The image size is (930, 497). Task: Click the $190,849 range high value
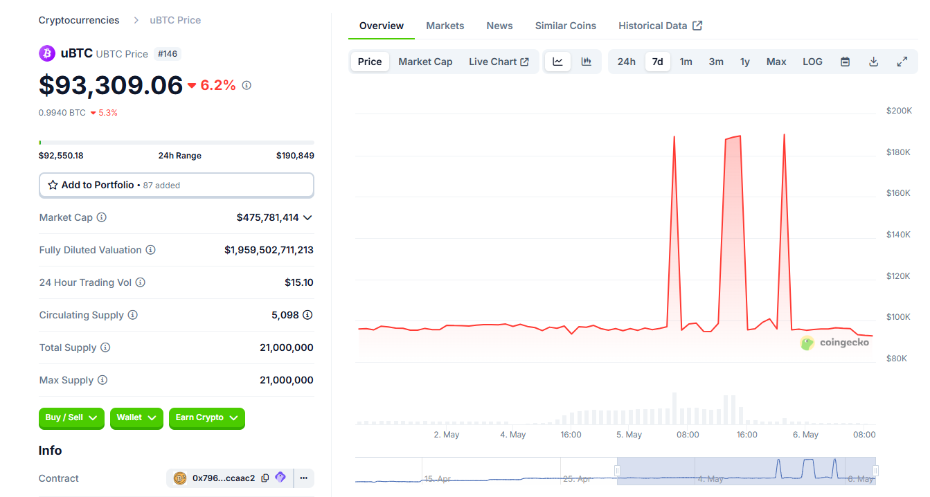tap(295, 156)
